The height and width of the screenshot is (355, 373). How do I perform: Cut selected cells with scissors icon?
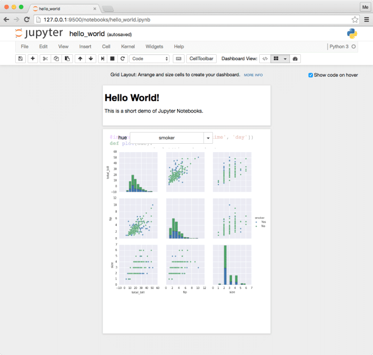(x=45, y=59)
